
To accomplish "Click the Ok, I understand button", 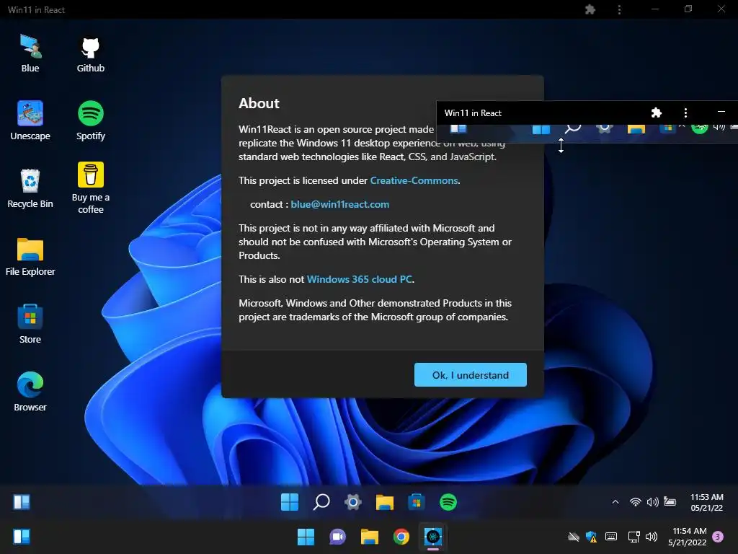I will click(x=470, y=375).
